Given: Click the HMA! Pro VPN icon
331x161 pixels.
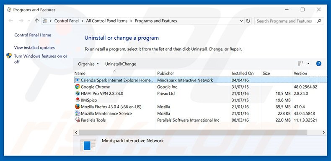Looking at the screenshot, I should pyautogui.click(x=78, y=93).
